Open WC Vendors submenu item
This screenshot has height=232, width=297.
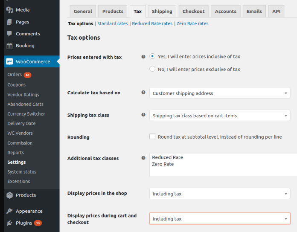pyautogui.click(x=20, y=133)
